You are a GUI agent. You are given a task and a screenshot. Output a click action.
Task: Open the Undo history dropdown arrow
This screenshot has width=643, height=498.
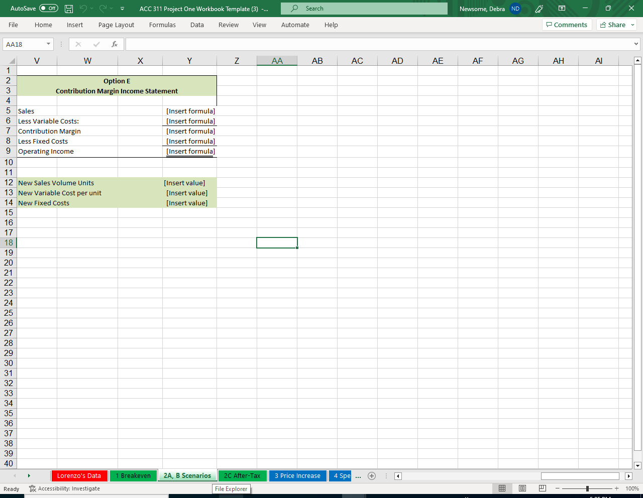pyautogui.click(x=92, y=9)
